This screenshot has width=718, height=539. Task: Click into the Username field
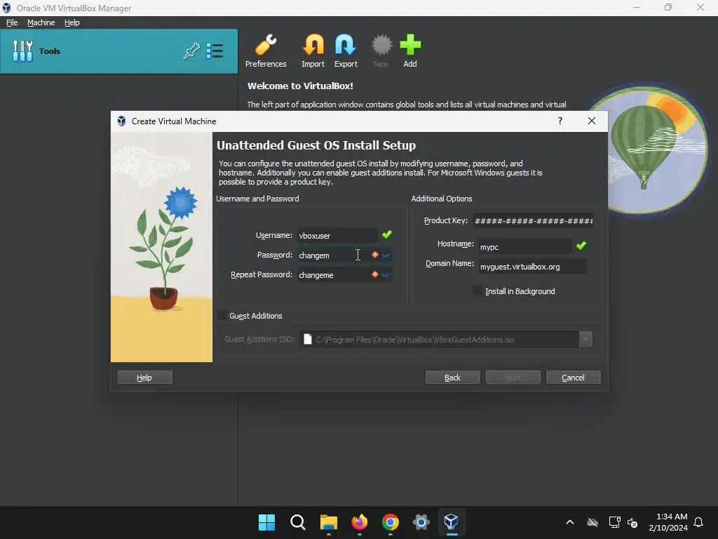[x=337, y=235]
